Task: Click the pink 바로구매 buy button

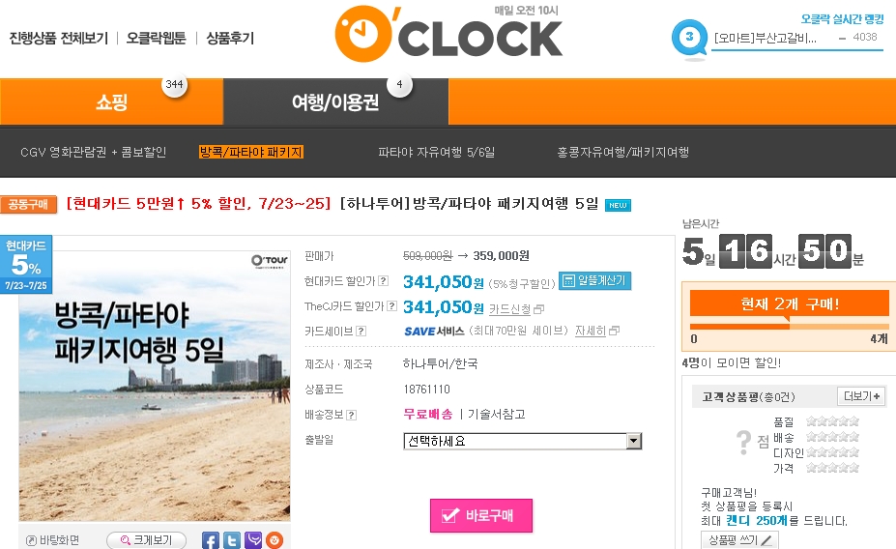Action: 481,516
